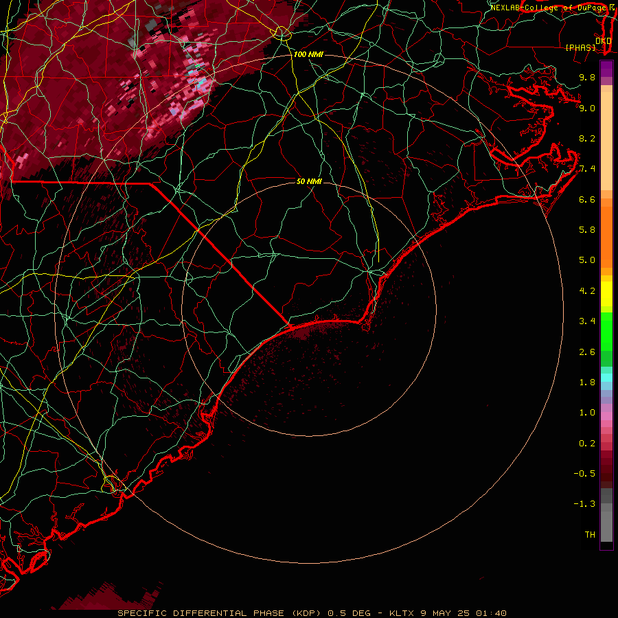This screenshot has width=618, height=618.
Task: Pick the orange band of color bar
Action: pyautogui.click(x=606, y=237)
